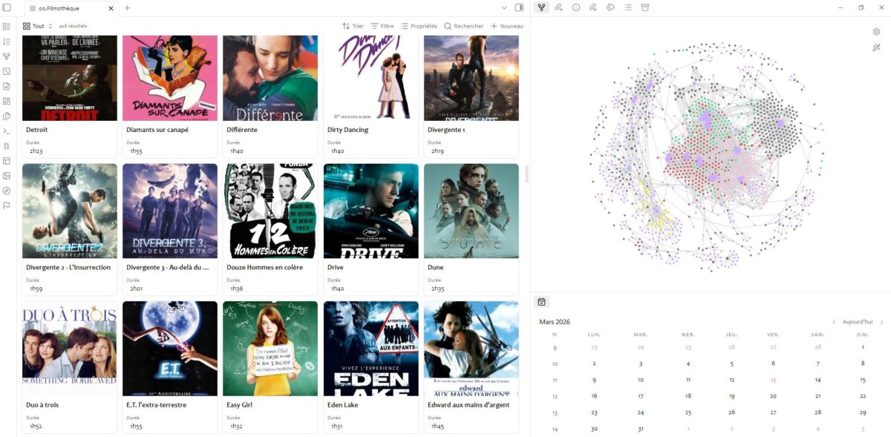Expand the tab list chevron dropdown
The image size is (891, 437).
coord(504,7)
